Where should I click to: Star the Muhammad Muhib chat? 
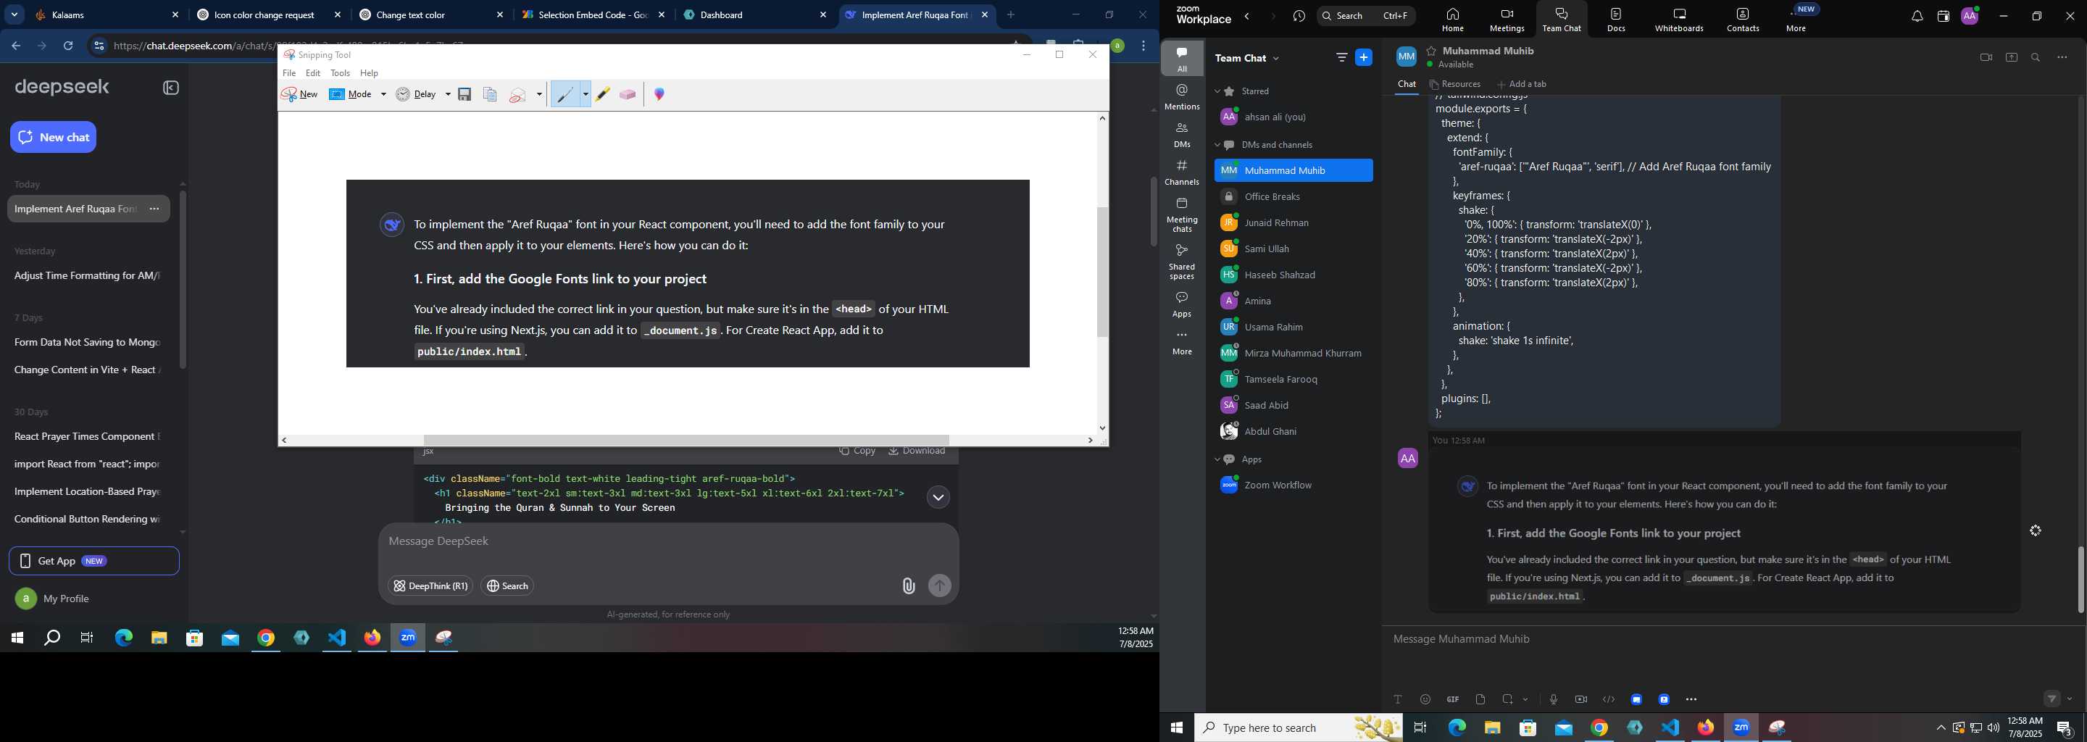1432,51
